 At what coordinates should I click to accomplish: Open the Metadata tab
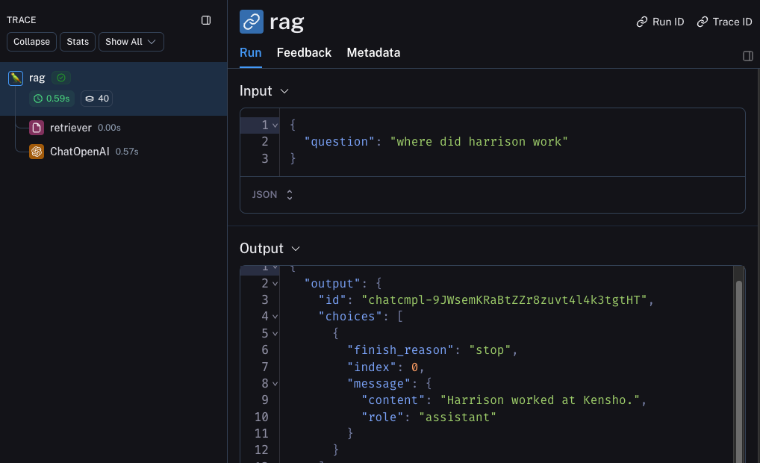point(373,53)
